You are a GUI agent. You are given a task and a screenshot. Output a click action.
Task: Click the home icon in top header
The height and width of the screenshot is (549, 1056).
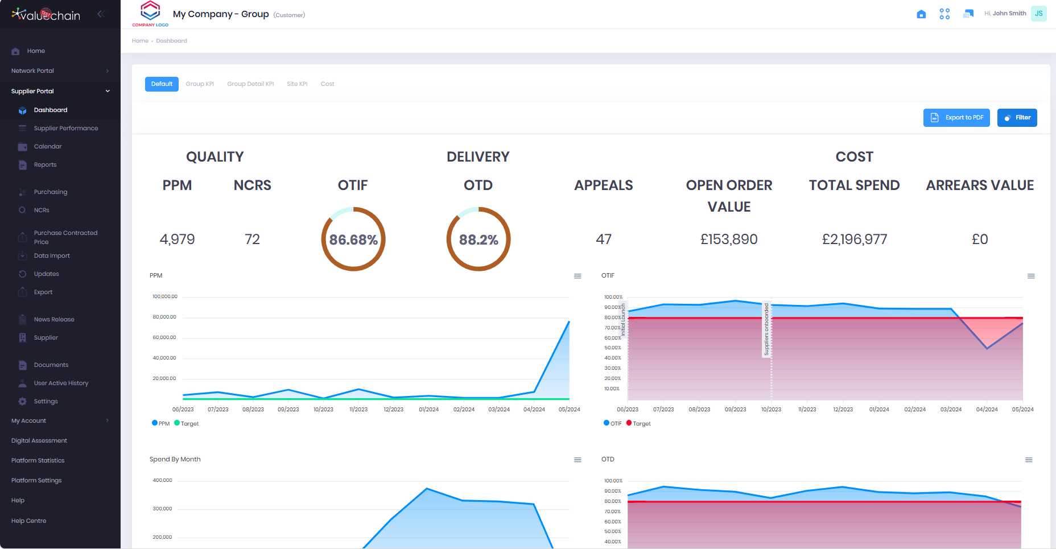point(921,14)
